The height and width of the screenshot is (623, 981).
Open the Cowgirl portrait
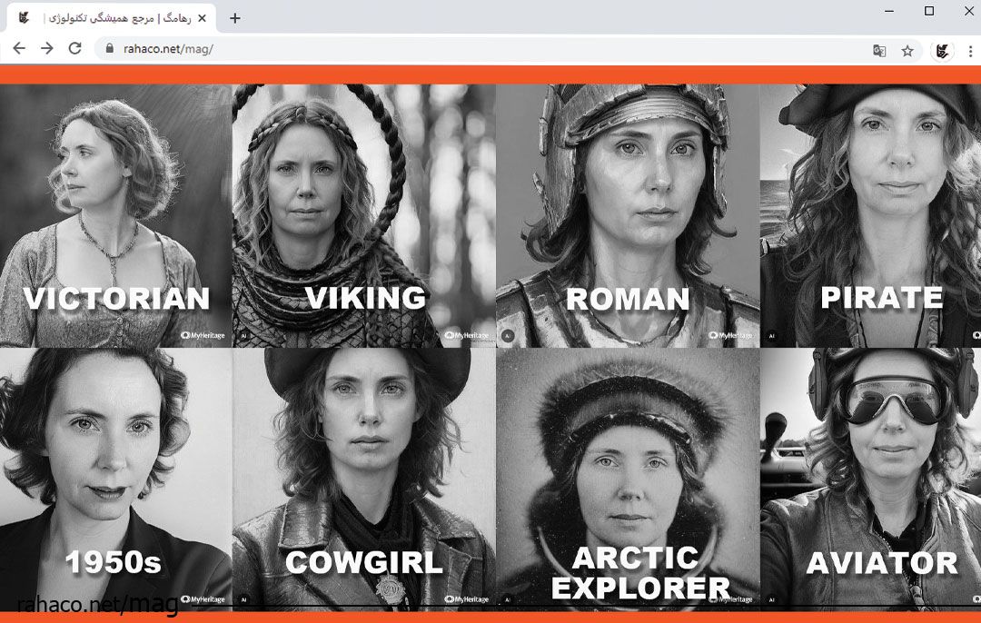coord(364,480)
